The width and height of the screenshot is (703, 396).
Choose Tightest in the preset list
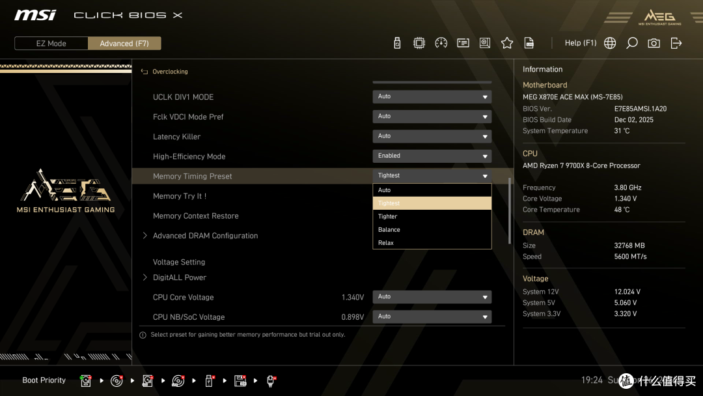[x=432, y=203]
